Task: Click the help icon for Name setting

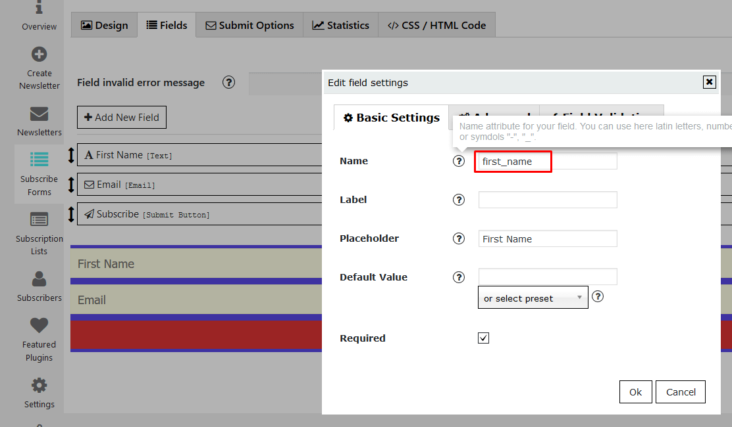Action: tap(459, 161)
